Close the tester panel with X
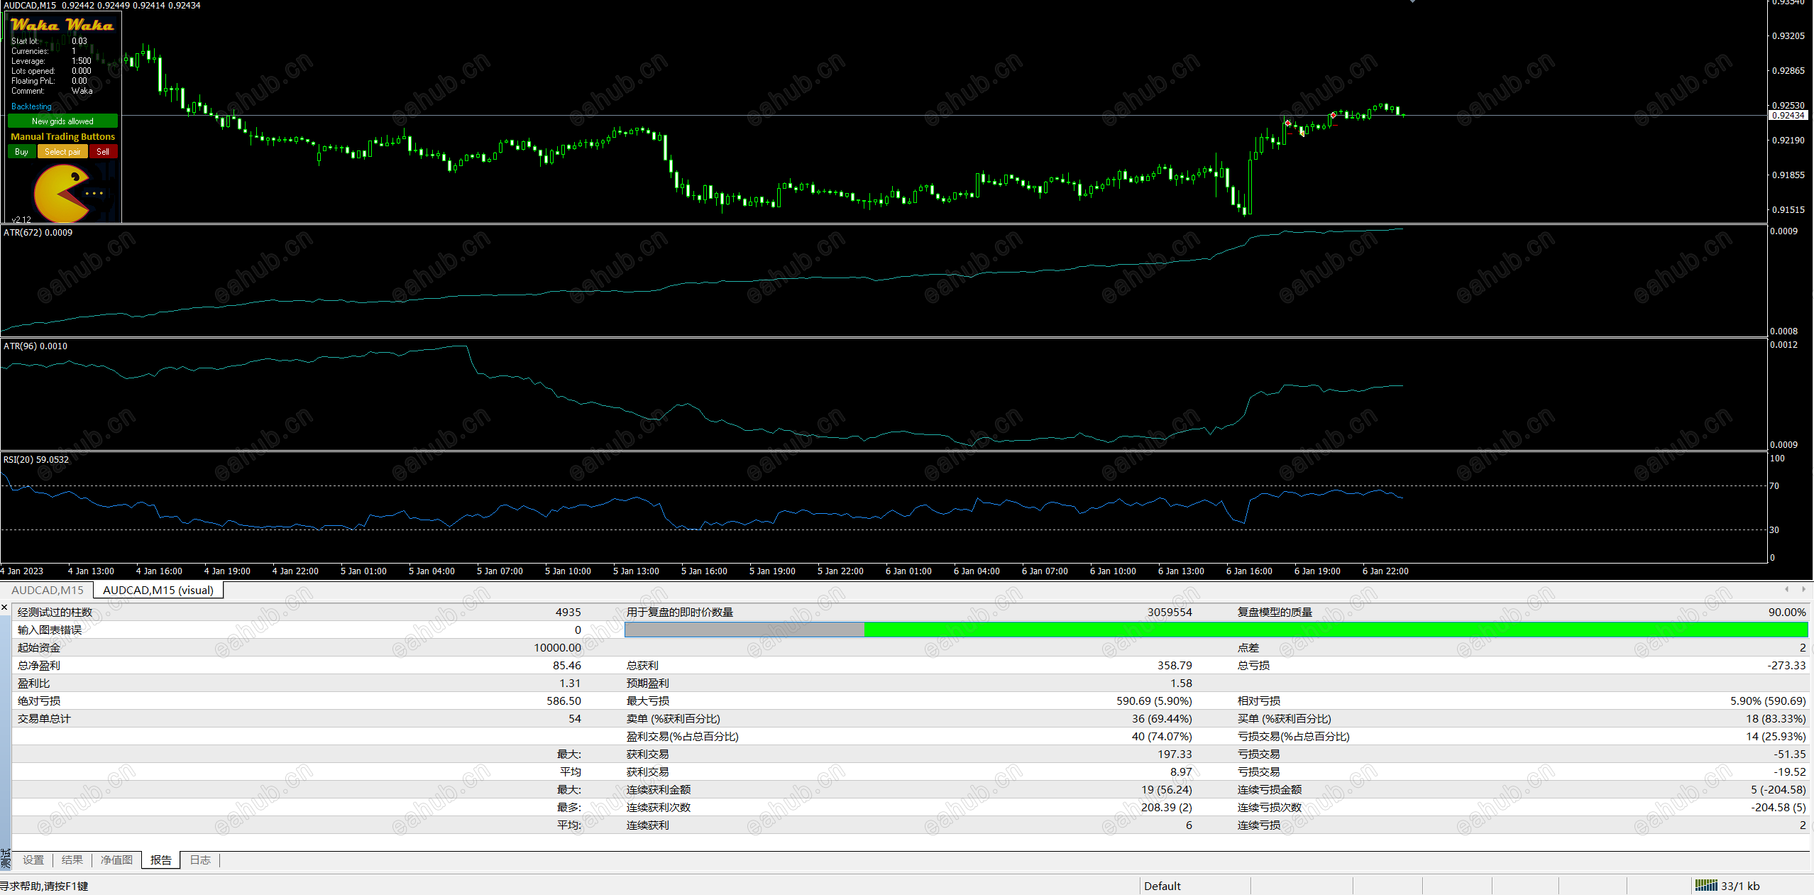 [x=5, y=608]
